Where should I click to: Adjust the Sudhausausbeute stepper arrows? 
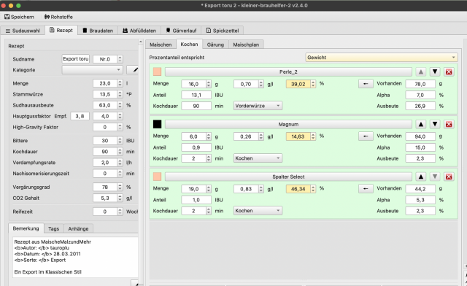pos(120,105)
